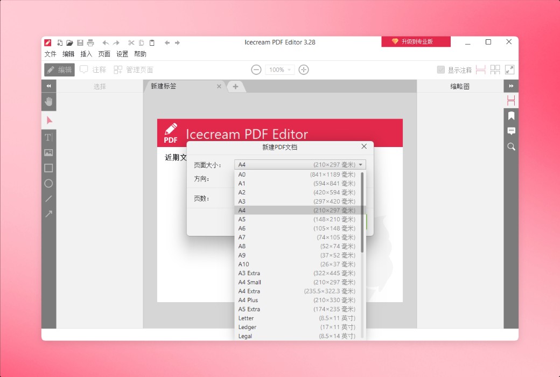The height and width of the screenshot is (377, 560).
Task: Select the ellipse drawing tool
Action: (x=48, y=184)
